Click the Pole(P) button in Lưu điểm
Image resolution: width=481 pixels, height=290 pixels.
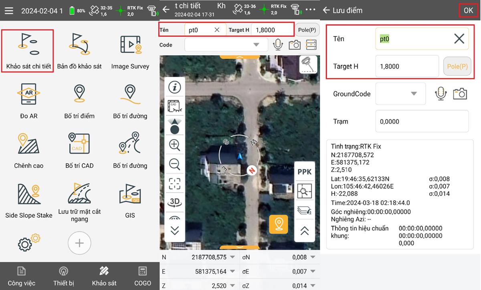coord(457,66)
